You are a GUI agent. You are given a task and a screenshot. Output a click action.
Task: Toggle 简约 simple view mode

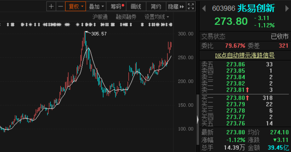click(x=156, y=6)
